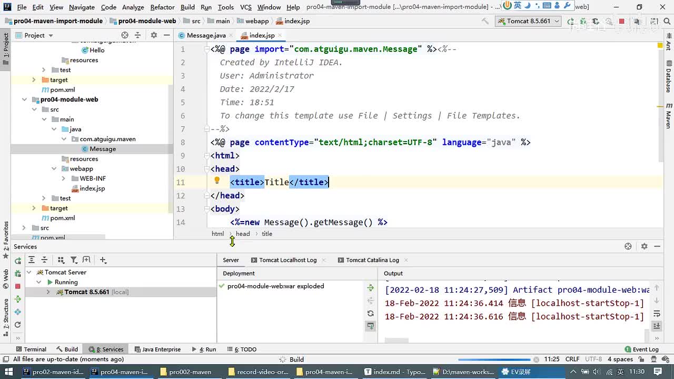Open the Event Log from status bar
The width and height of the screenshot is (674, 379).
(x=641, y=349)
